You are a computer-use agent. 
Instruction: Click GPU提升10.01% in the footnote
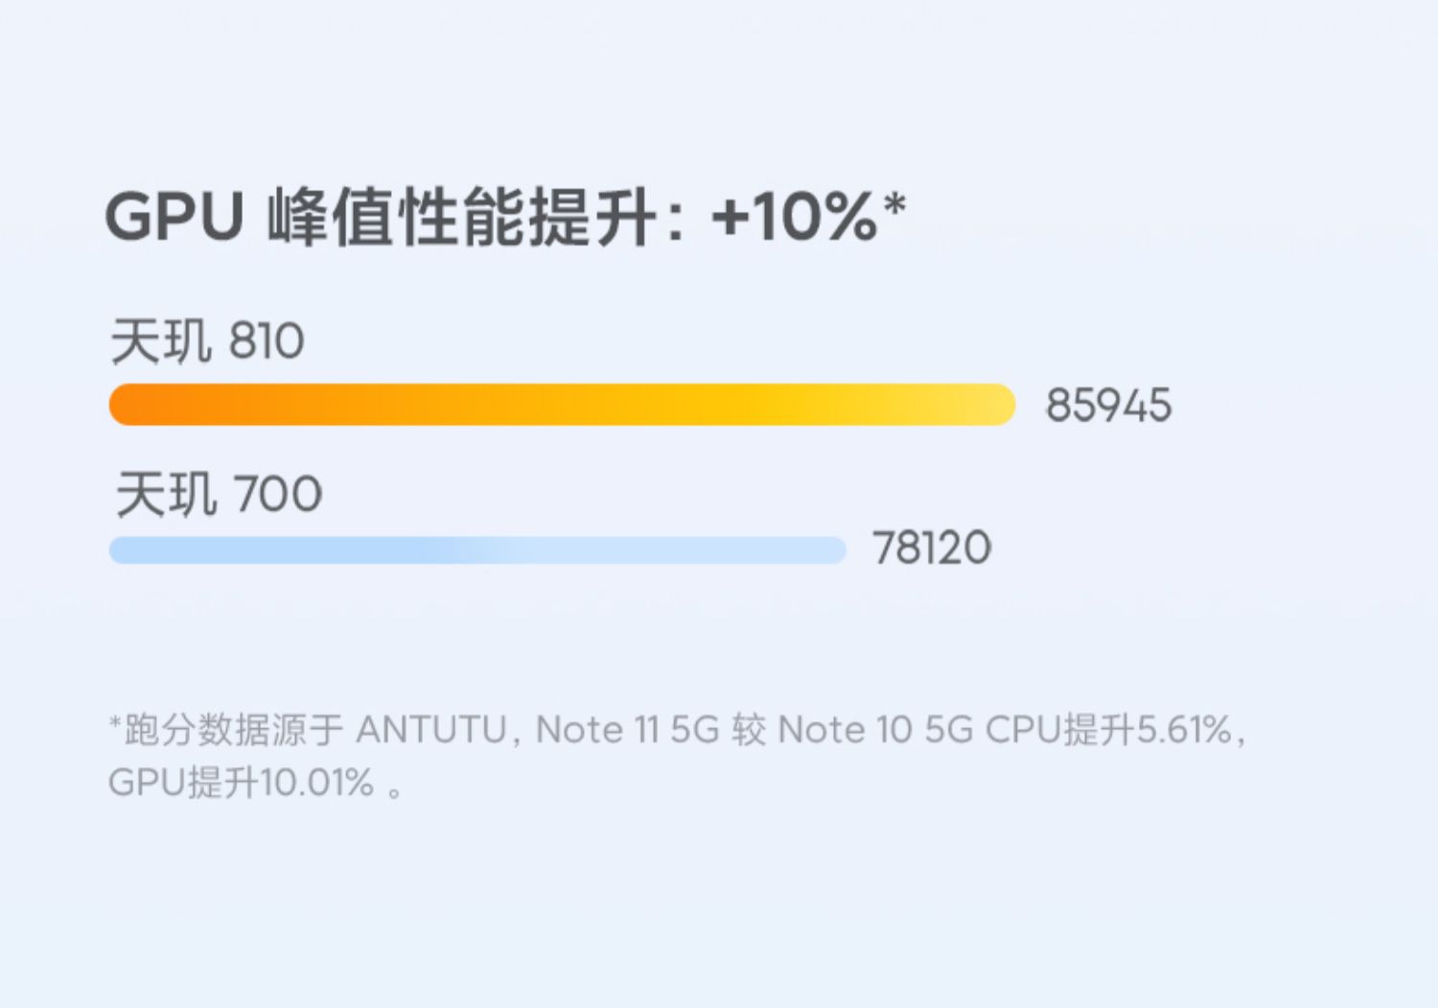click(x=241, y=784)
